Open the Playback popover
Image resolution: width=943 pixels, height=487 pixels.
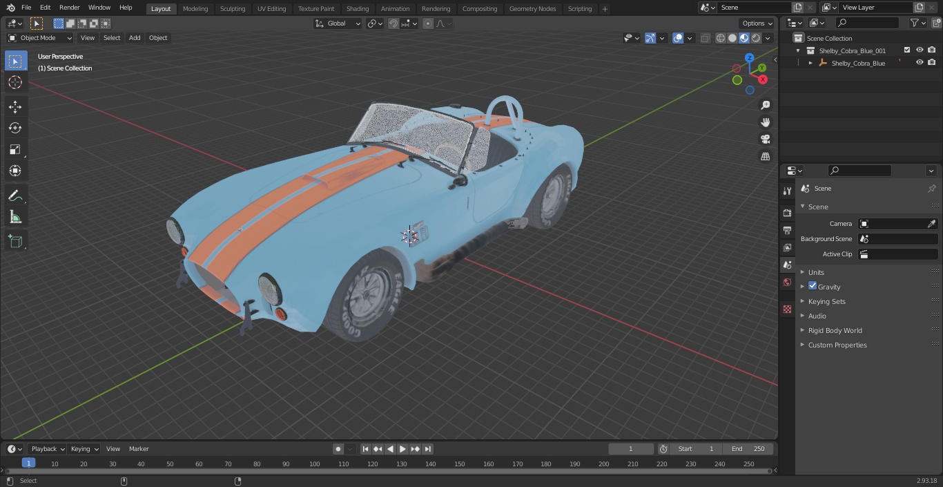48,449
